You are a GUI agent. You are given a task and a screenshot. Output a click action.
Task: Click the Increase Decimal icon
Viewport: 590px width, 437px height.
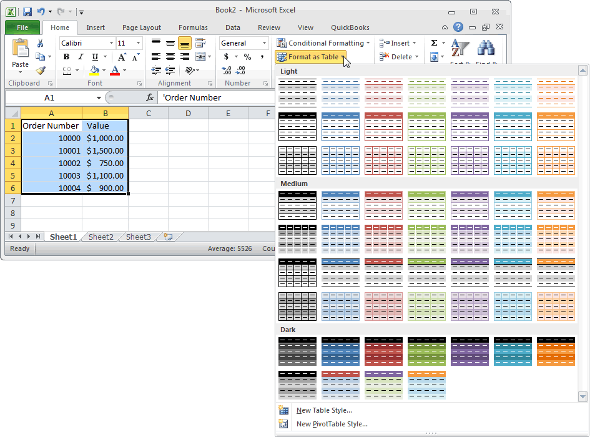pyautogui.click(x=227, y=71)
